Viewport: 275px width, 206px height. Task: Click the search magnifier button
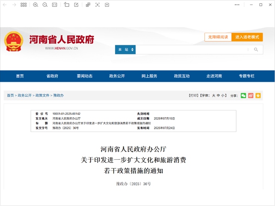[256, 49]
